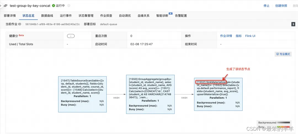Click the green 运行中 status icon
The width and height of the screenshot is (298, 134).
coord(54,6)
